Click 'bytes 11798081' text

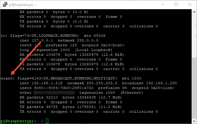click(x=79, y=107)
